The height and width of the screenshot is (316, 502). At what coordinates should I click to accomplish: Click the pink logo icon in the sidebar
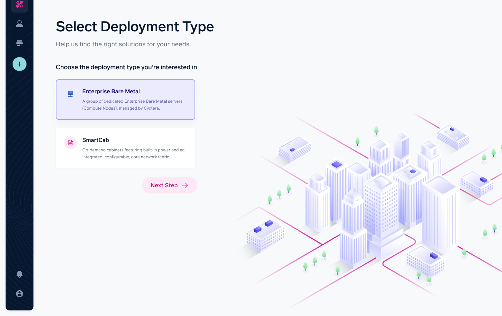tap(20, 5)
